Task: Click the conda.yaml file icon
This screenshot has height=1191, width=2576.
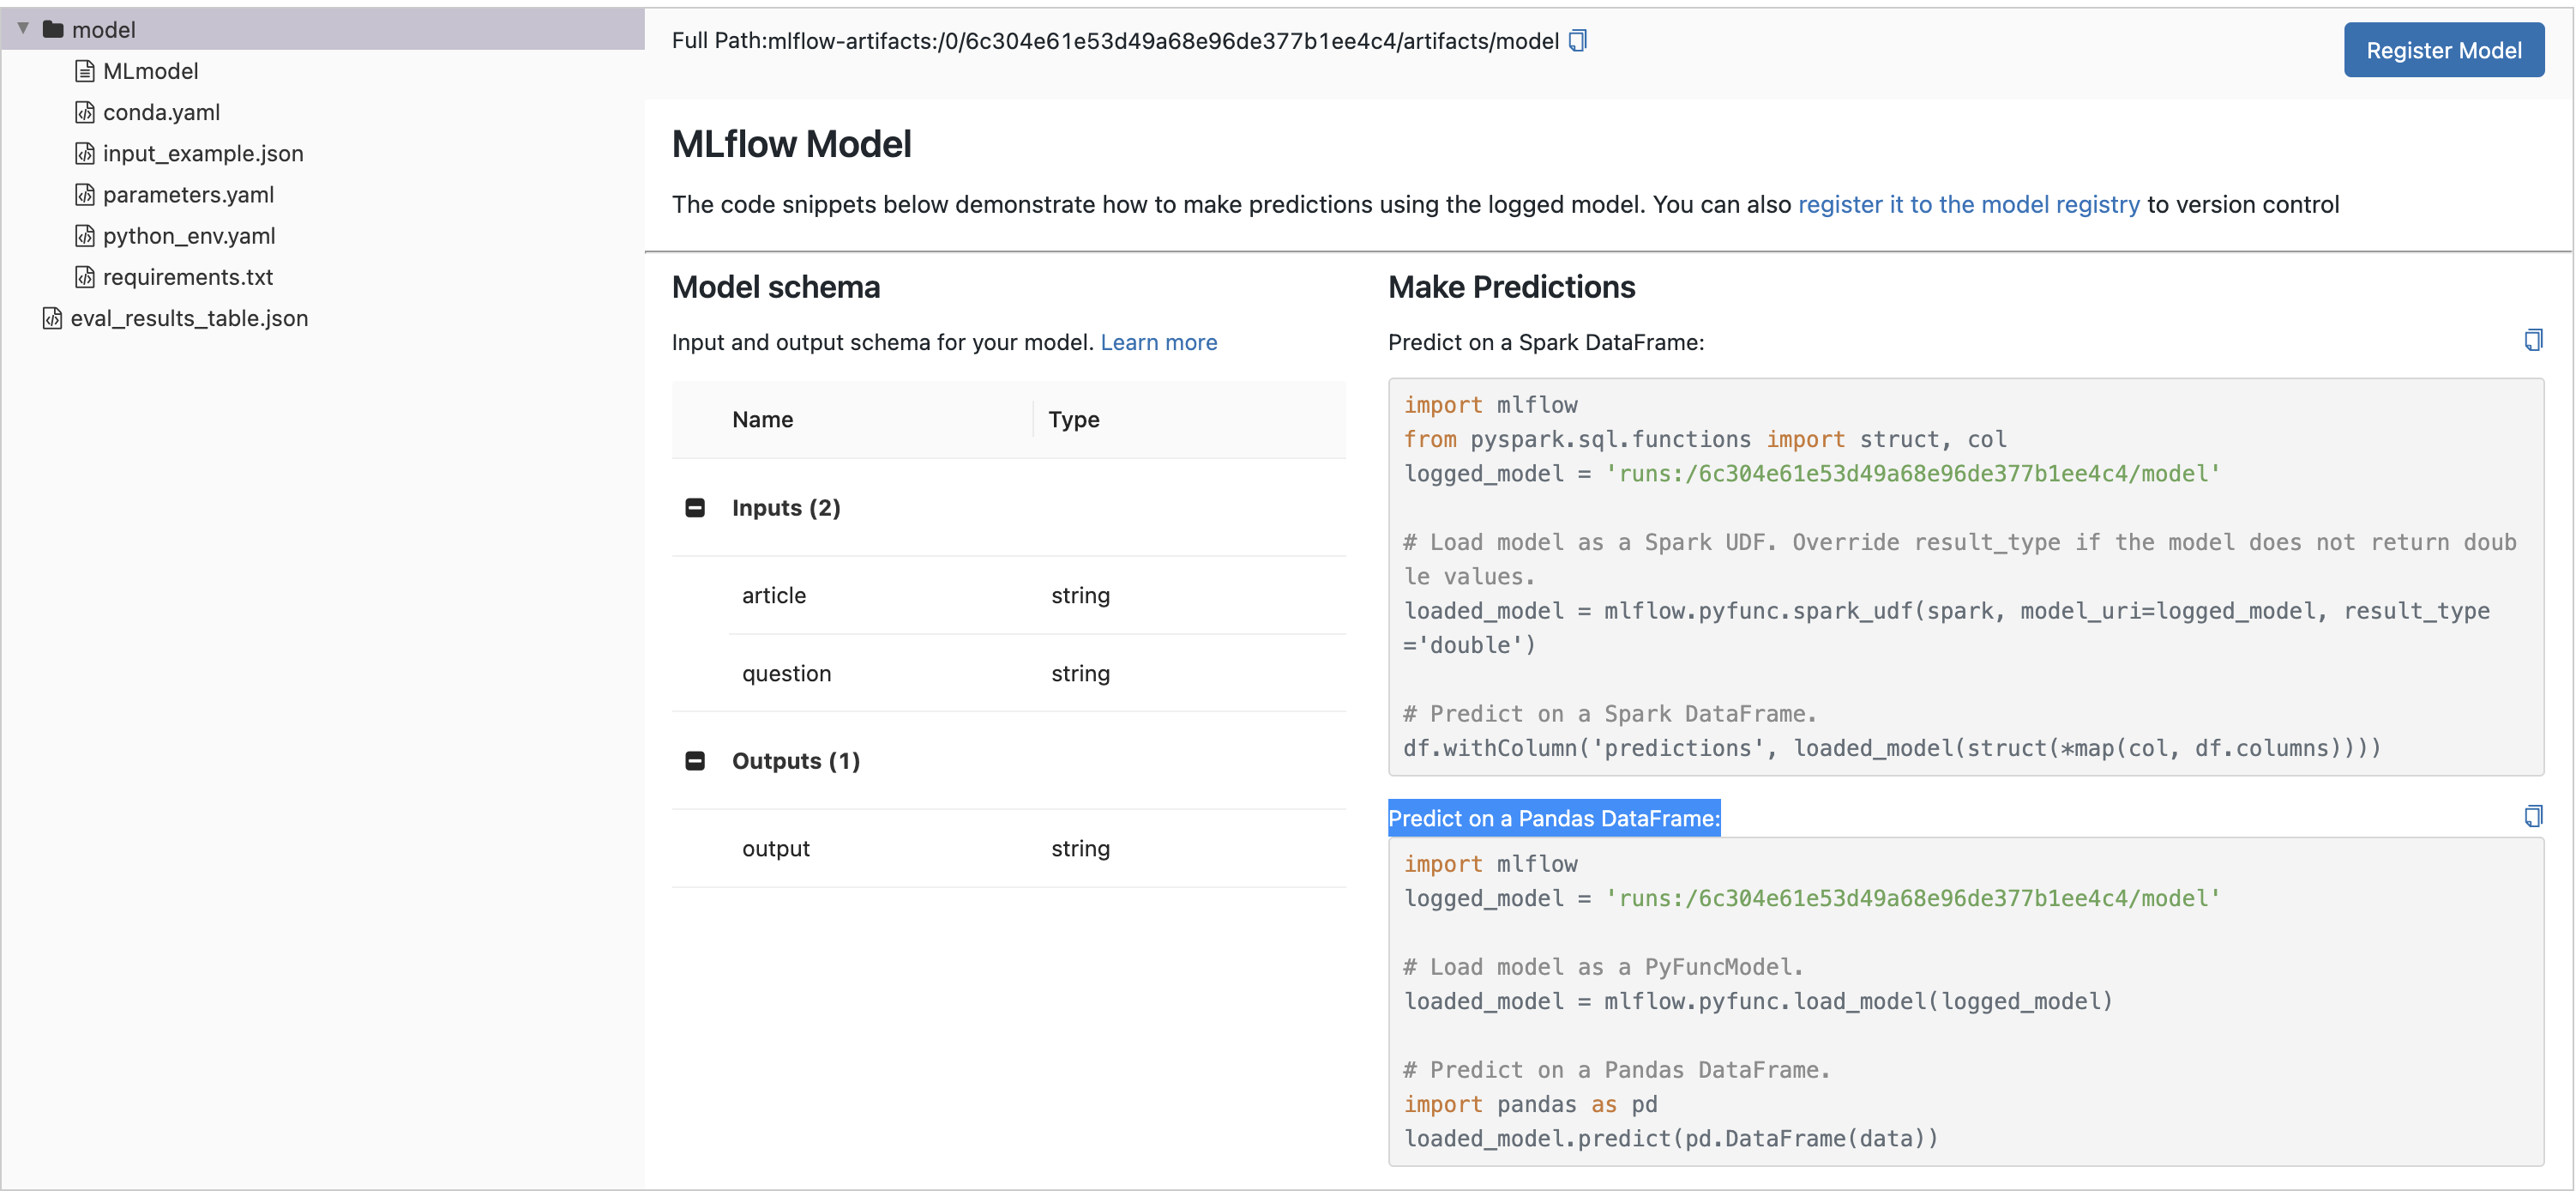Action: coord(85,112)
